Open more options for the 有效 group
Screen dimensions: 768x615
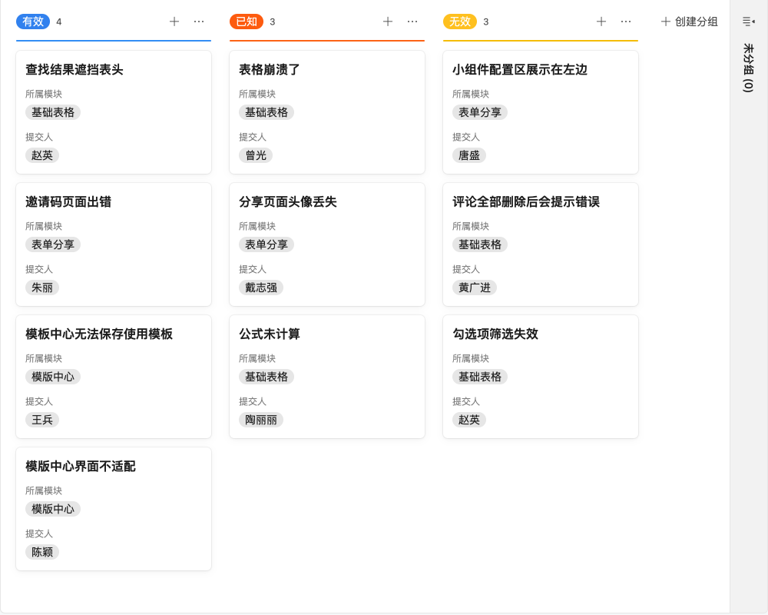pos(197,22)
